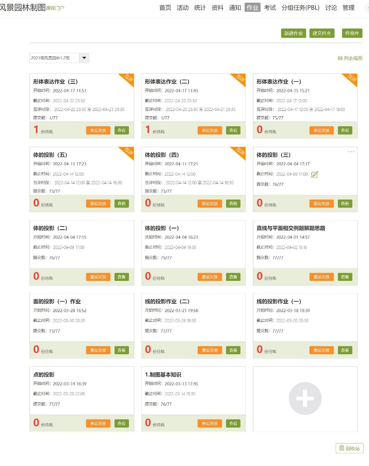Viewport: 369px width, 466px height.
Task: Open the 回收站 recycle bin
Action: coord(349,448)
